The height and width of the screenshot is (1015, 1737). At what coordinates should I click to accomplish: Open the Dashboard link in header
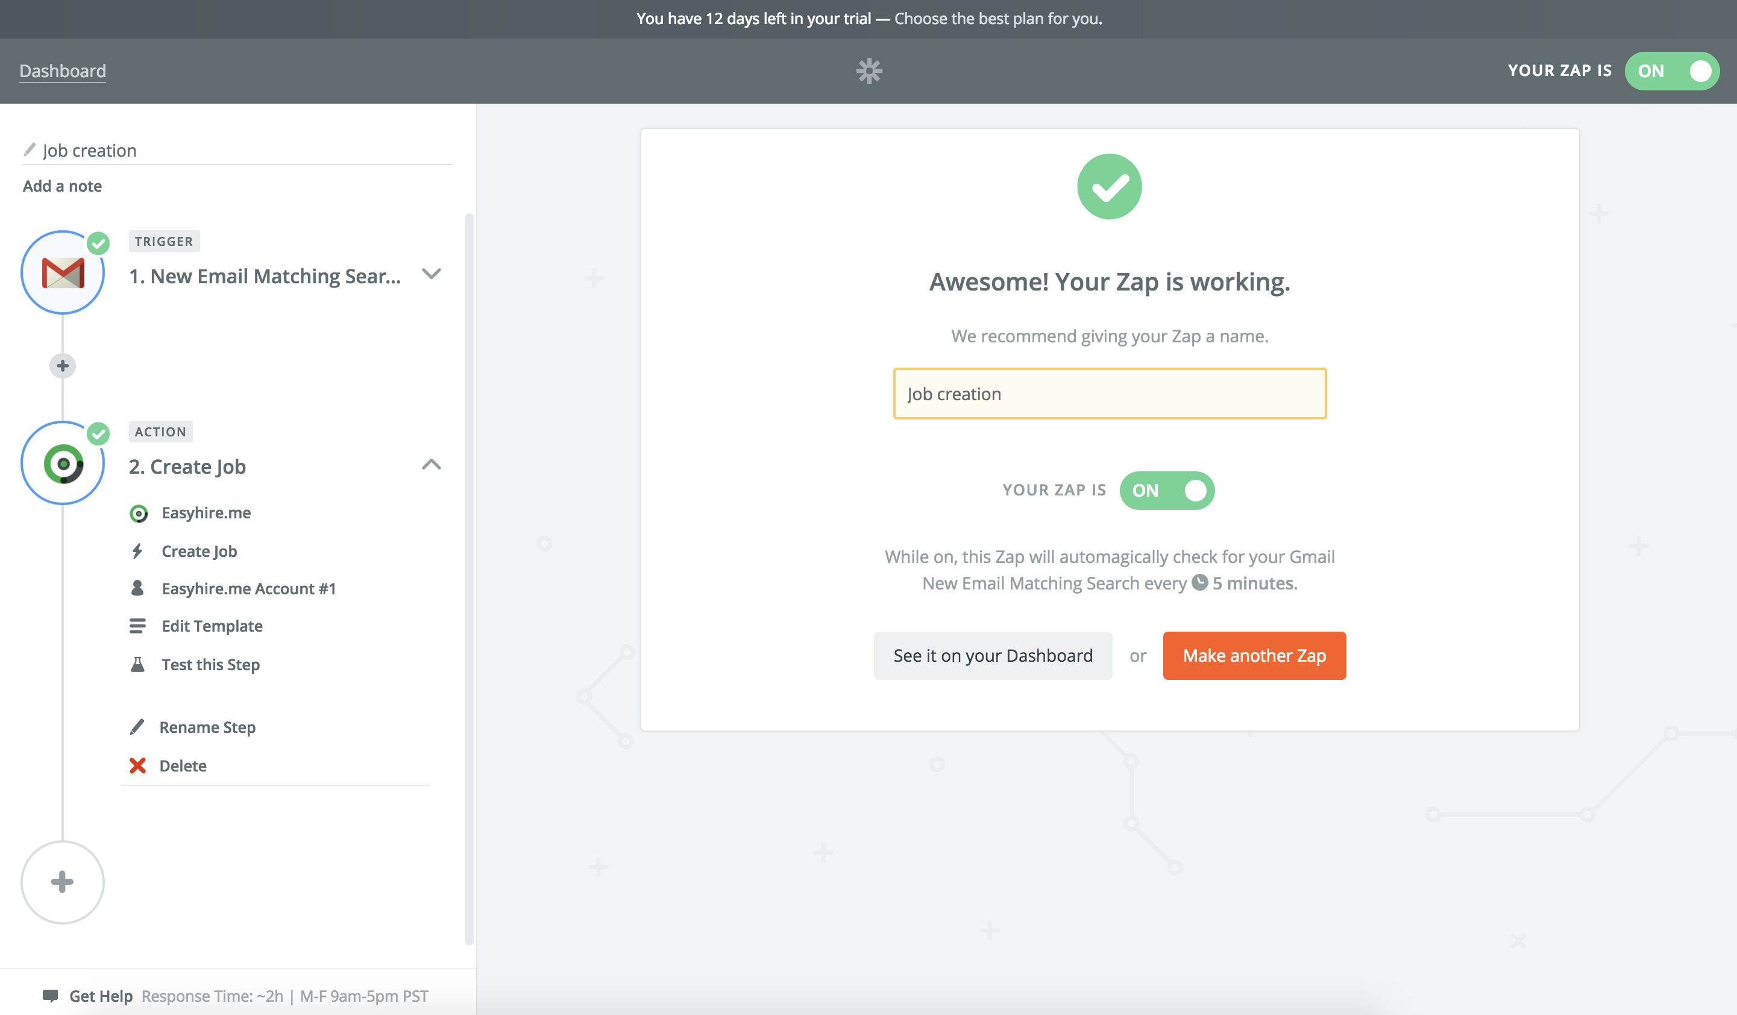[63, 71]
